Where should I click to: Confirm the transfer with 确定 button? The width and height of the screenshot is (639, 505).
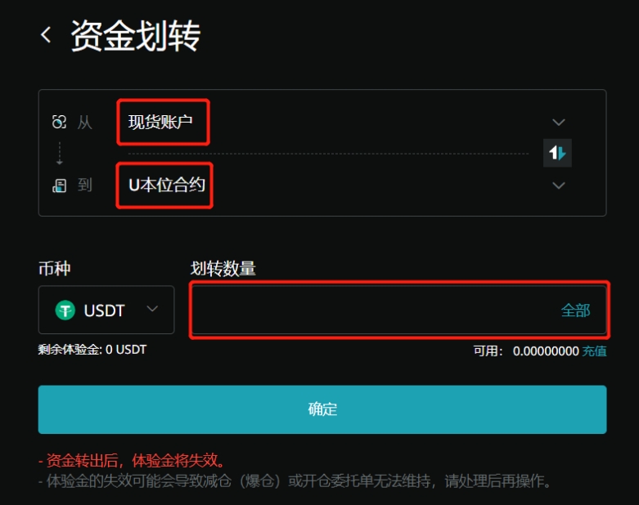point(322,409)
